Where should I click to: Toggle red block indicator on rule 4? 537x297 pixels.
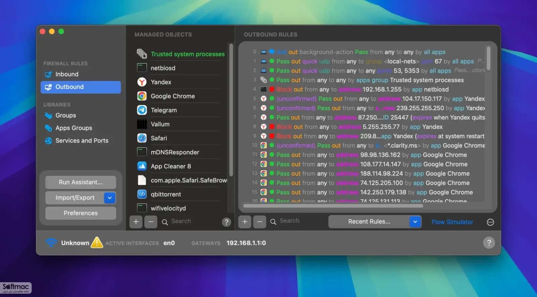point(272,89)
